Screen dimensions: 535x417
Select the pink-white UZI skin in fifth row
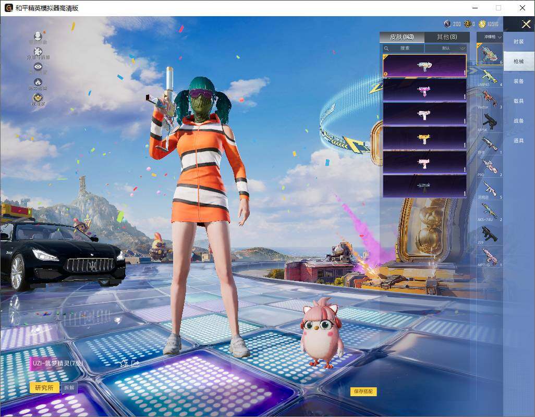[x=424, y=162]
